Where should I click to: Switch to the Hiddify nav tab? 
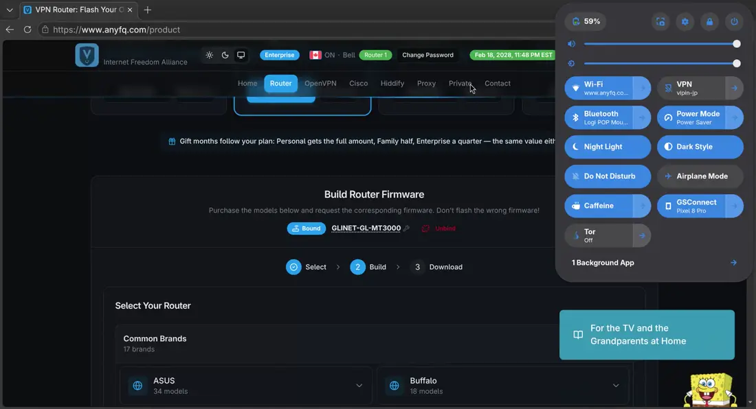pyautogui.click(x=392, y=83)
